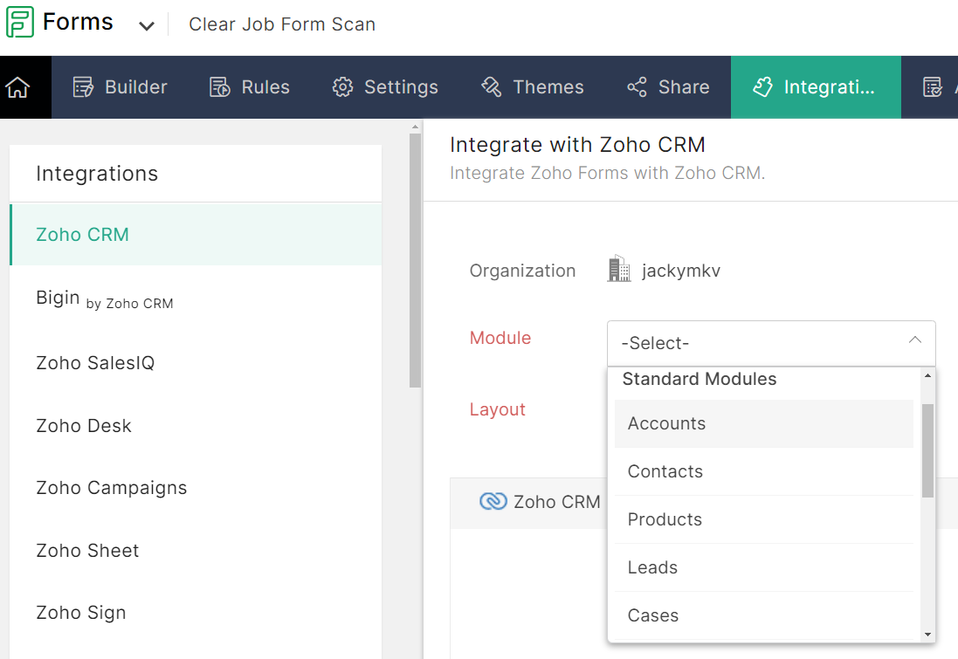Screen dimensions: 958x659
Task: Open the Builder tab
Action: (x=121, y=87)
